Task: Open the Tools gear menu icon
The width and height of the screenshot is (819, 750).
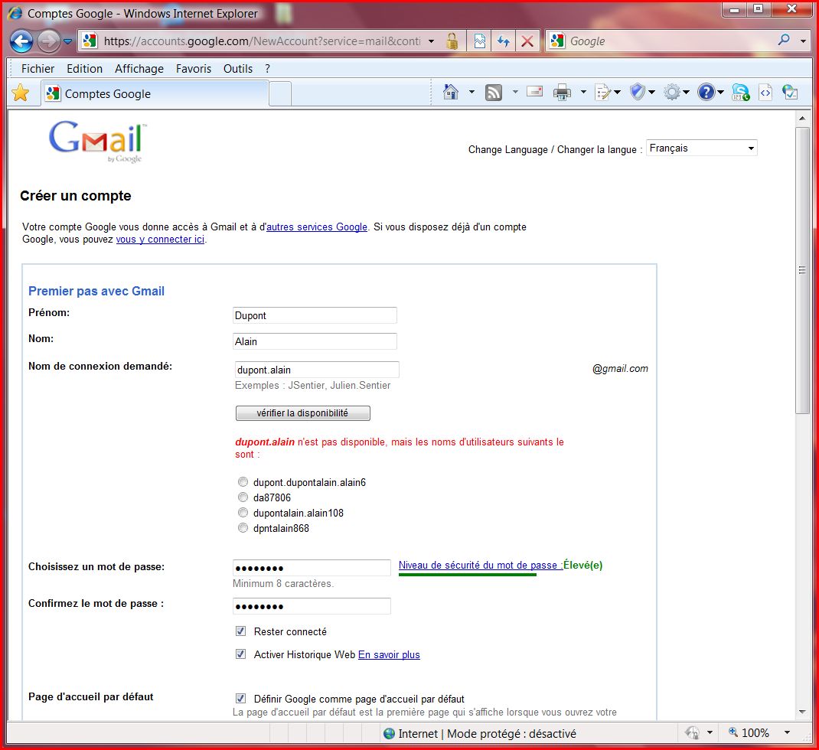Action: pos(672,93)
